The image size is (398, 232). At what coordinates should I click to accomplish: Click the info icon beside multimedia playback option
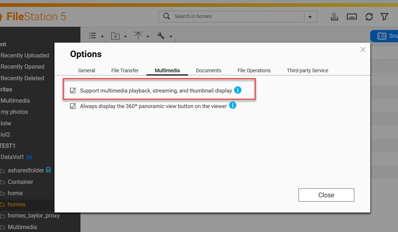pyautogui.click(x=237, y=90)
